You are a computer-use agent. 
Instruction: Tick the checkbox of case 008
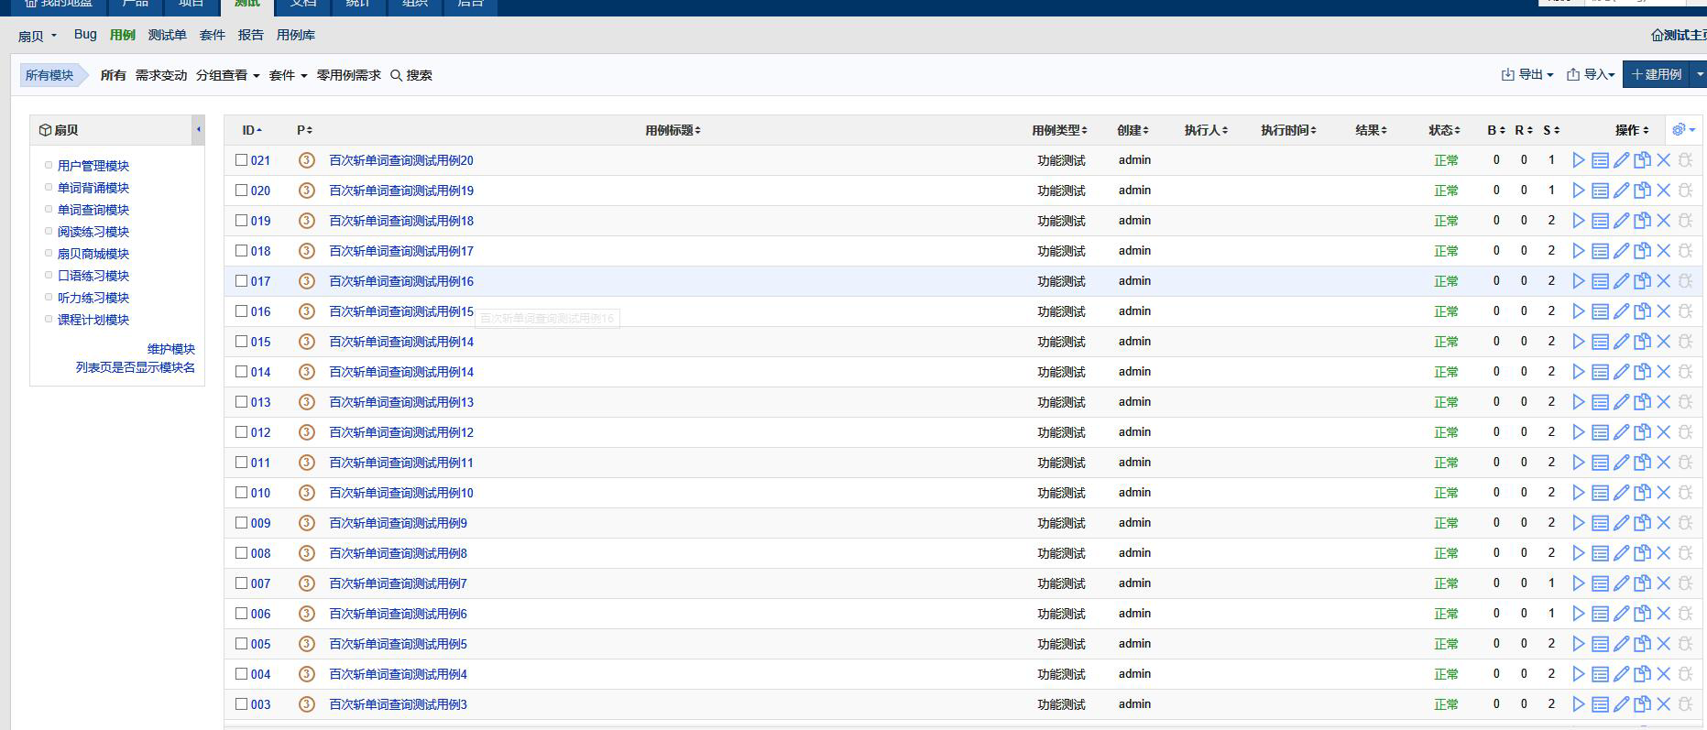(242, 553)
